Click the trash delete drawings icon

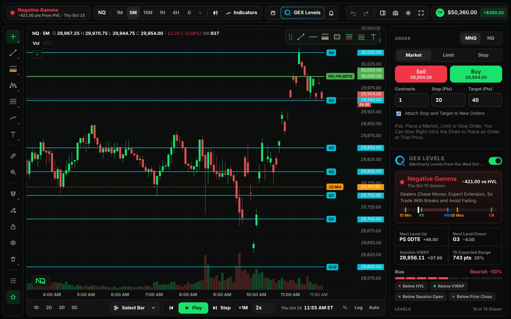tap(13, 259)
